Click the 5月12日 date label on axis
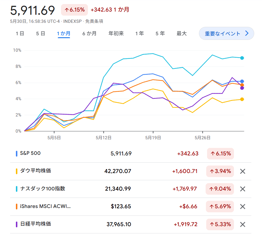Viewport: 262px width, 236px height. click(104, 138)
